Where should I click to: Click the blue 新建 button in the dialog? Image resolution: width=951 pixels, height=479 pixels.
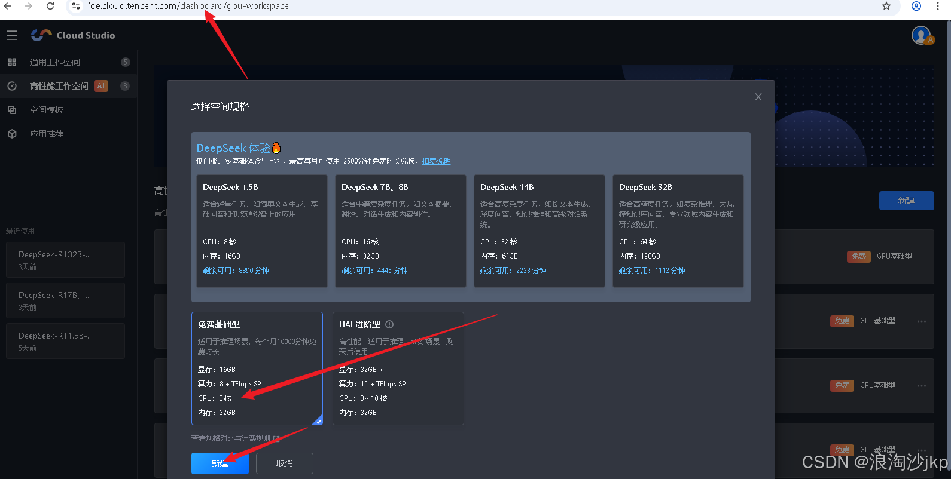[220, 463]
